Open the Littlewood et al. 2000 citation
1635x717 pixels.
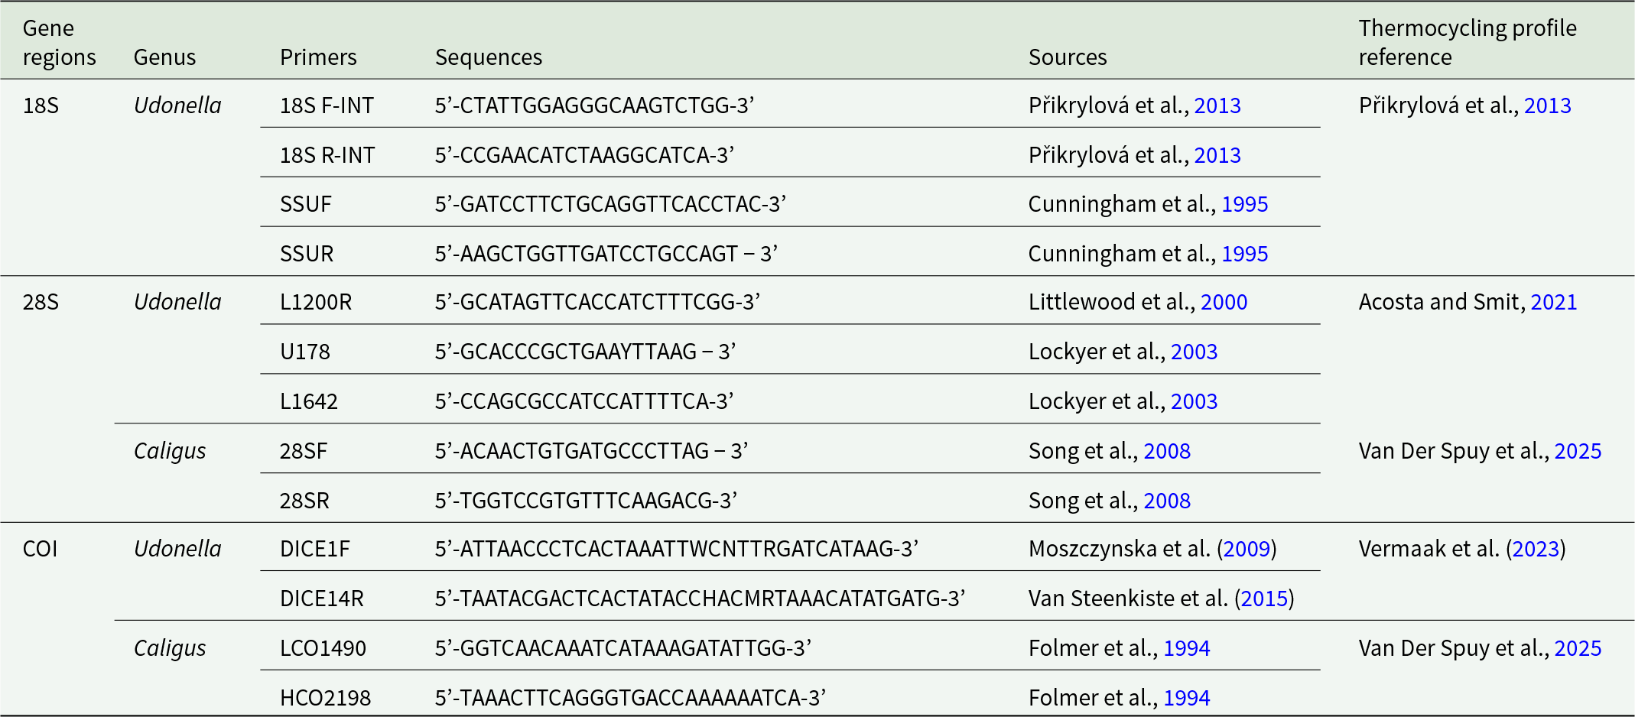click(x=1224, y=302)
